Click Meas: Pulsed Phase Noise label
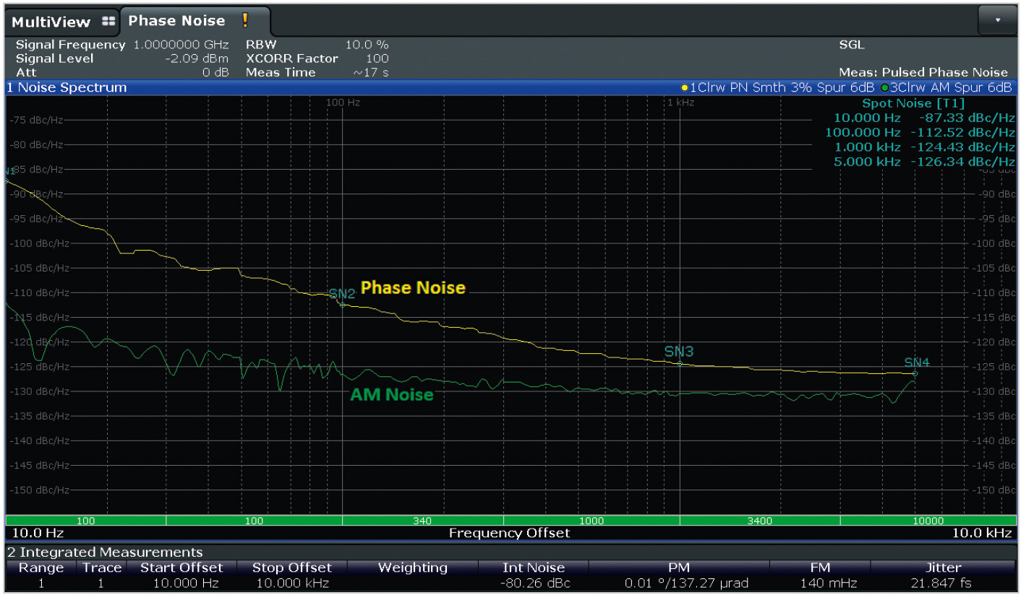1021x595 pixels. point(923,72)
